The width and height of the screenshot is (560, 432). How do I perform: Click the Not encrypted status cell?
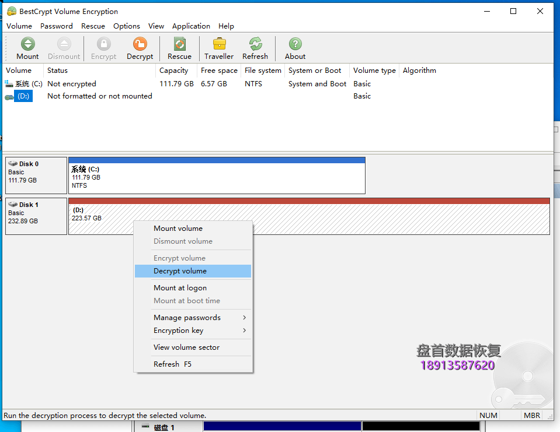tap(72, 84)
